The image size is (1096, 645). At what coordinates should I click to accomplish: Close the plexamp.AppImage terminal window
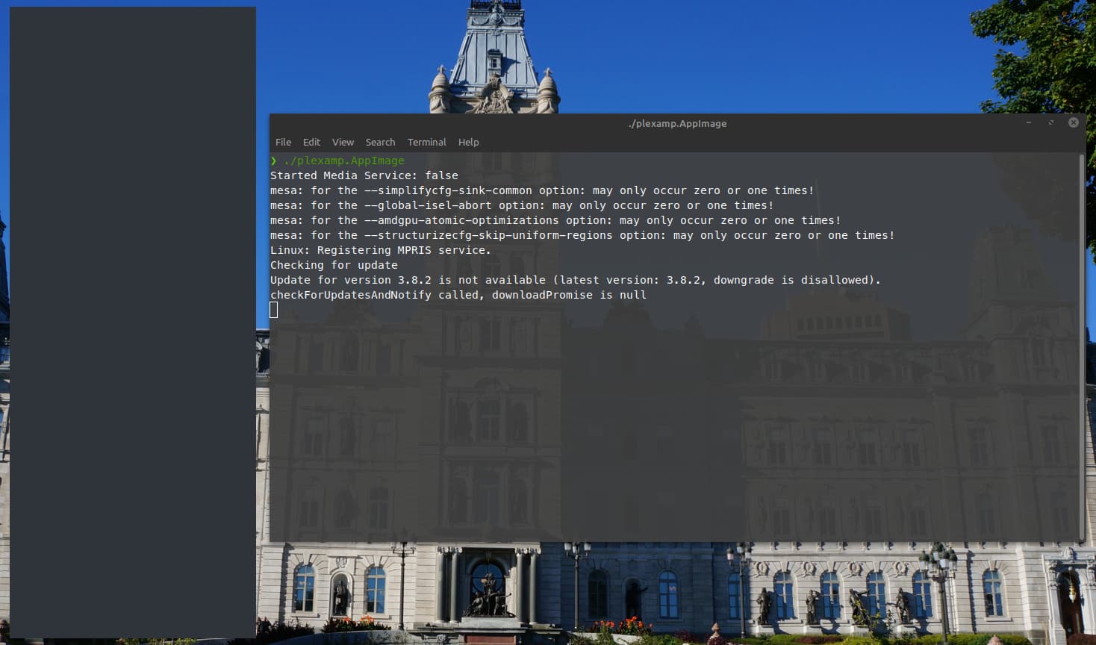(1074, 122)
